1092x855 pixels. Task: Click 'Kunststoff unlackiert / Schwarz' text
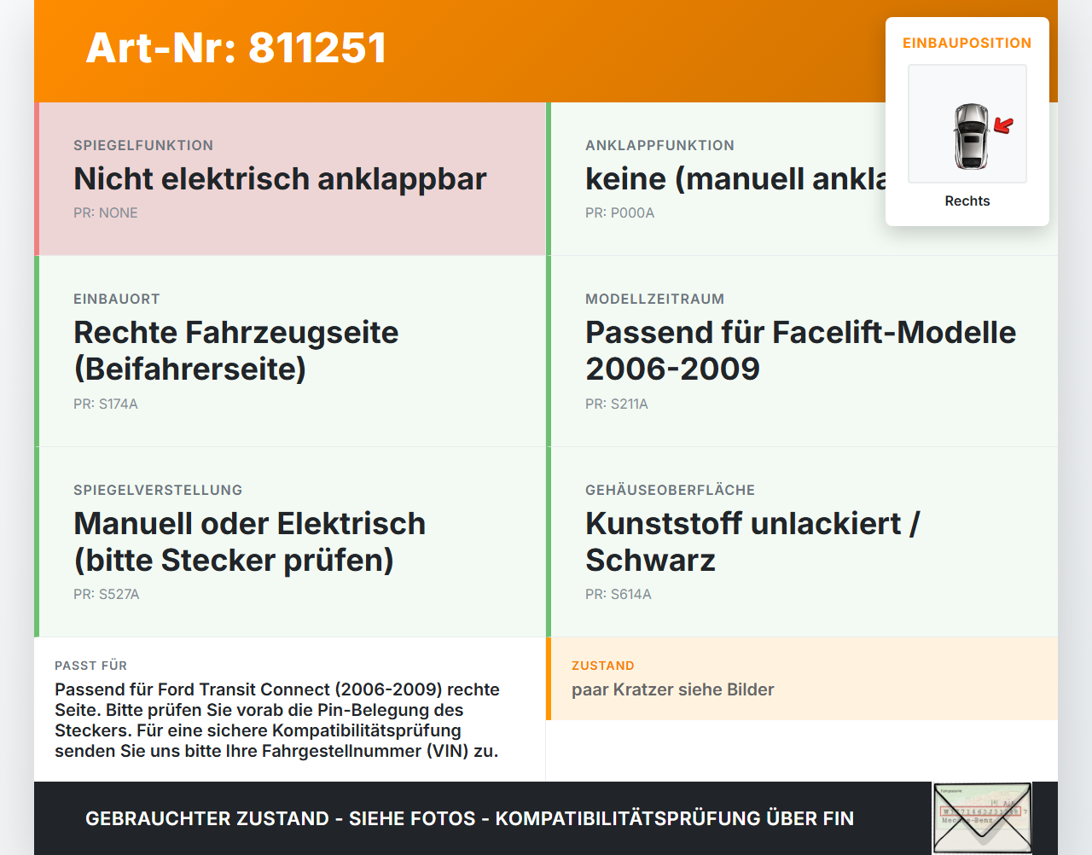(x=752, y=542)
